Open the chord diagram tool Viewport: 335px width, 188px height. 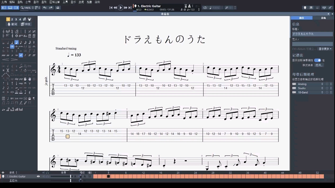tap(3, 99)
